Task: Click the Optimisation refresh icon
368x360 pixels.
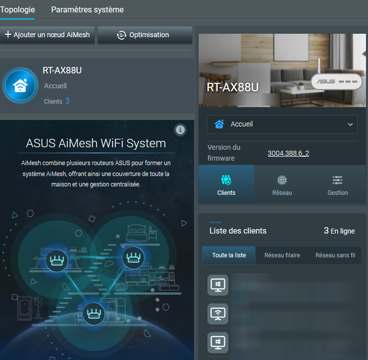Action: coord(121,35)
